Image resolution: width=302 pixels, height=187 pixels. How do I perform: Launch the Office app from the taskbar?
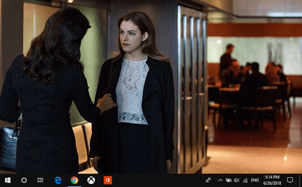pyautogui.click(x=108, y=180)
